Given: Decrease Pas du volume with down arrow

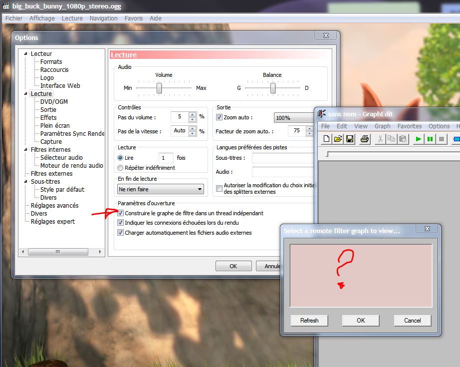Looking at the screenshot, I should coord(193,119).
